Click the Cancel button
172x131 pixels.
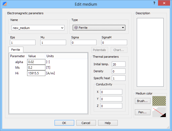[86, 123]
